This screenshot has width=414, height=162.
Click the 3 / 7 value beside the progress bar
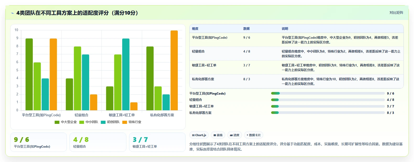[x=390, y=106]
